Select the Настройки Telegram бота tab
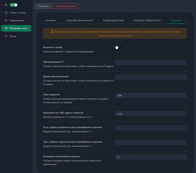The height and width of the screenshot is (173, 196). [147, 20]
